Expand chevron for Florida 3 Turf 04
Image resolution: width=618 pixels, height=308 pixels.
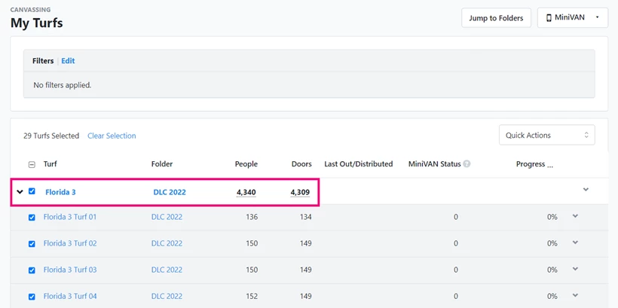click(575, 295)
